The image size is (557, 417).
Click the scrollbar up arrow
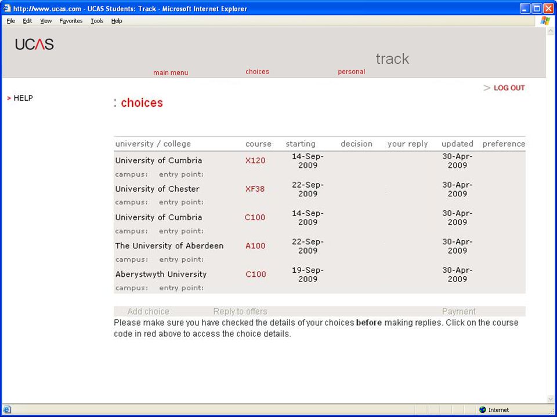coord(551,31)
